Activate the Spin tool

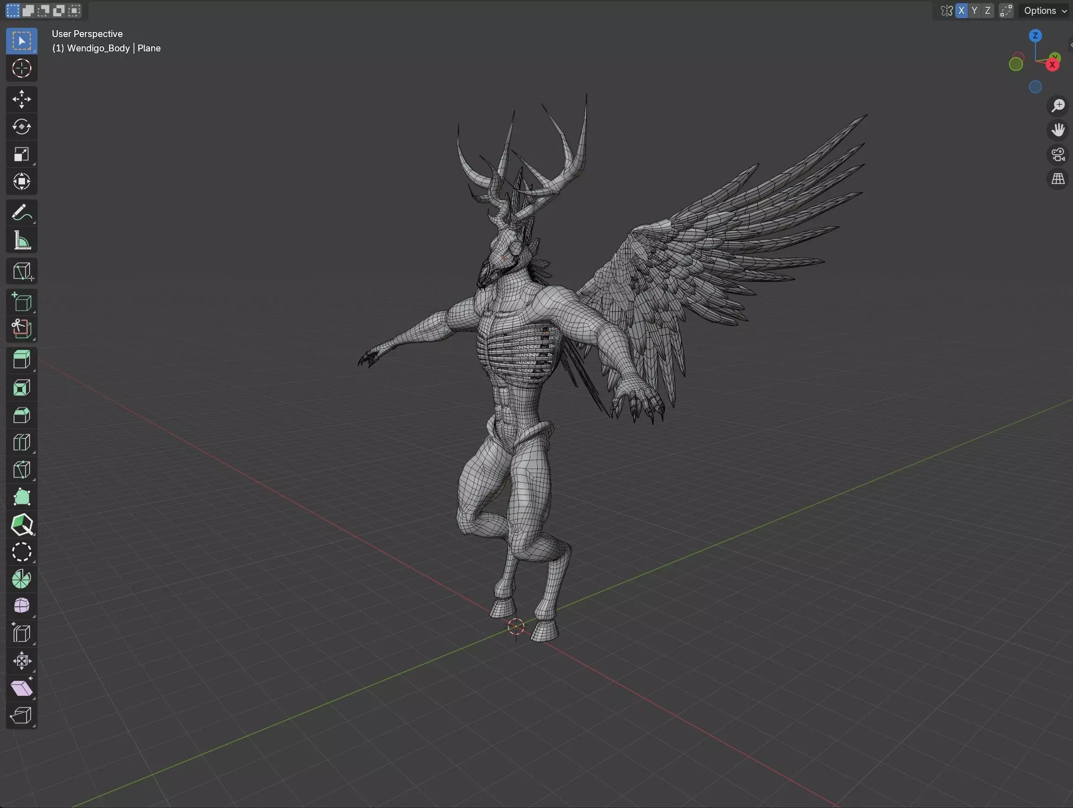point(21,579)
